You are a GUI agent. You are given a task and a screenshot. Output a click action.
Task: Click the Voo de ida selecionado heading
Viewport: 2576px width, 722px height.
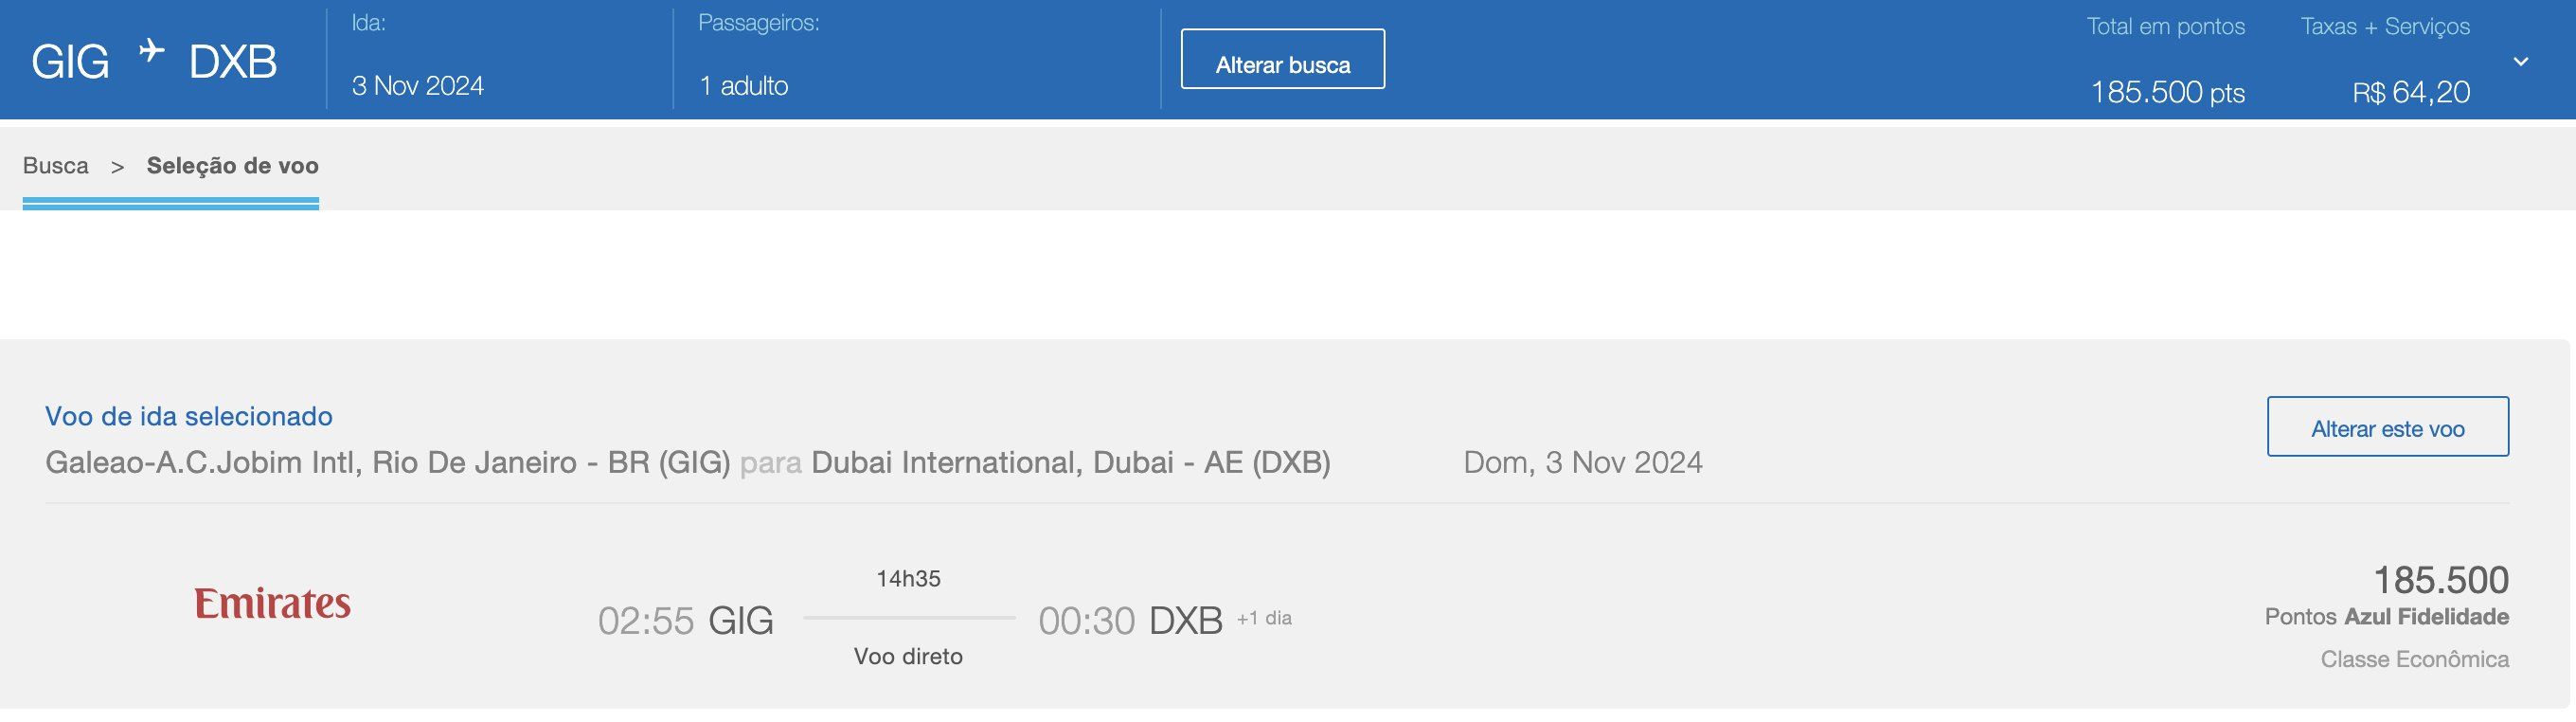pos(189,416)
